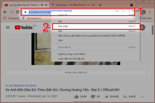Click the highlighted youtube.com URL text
The image size is (155, 103).
point(40,12)
